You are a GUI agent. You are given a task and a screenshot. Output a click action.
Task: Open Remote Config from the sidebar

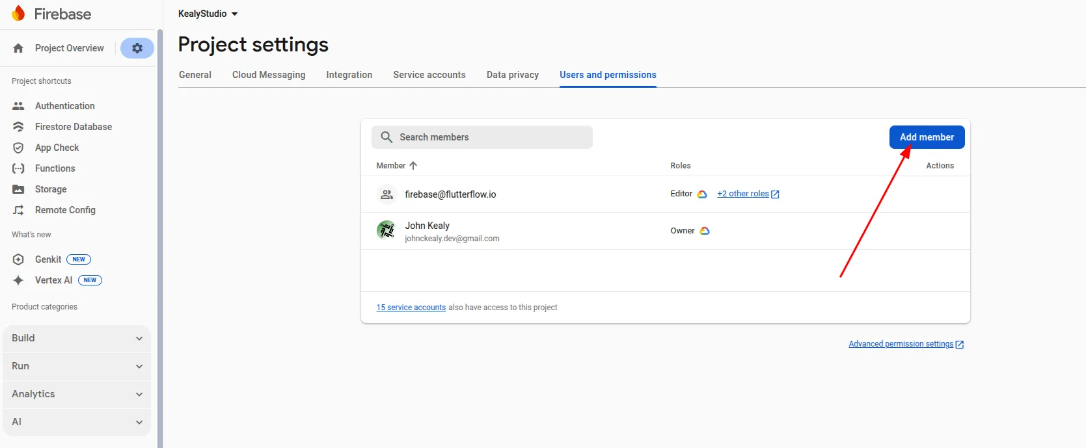65,210
